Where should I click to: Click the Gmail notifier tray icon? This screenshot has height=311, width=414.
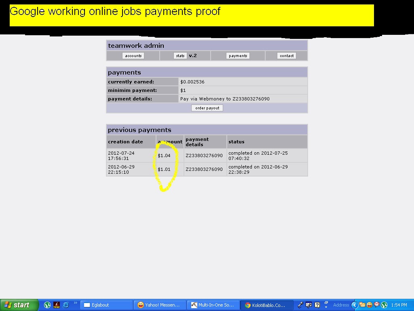tap(376, 305)
